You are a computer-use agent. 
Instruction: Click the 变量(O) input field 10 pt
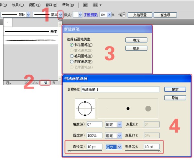152,147
